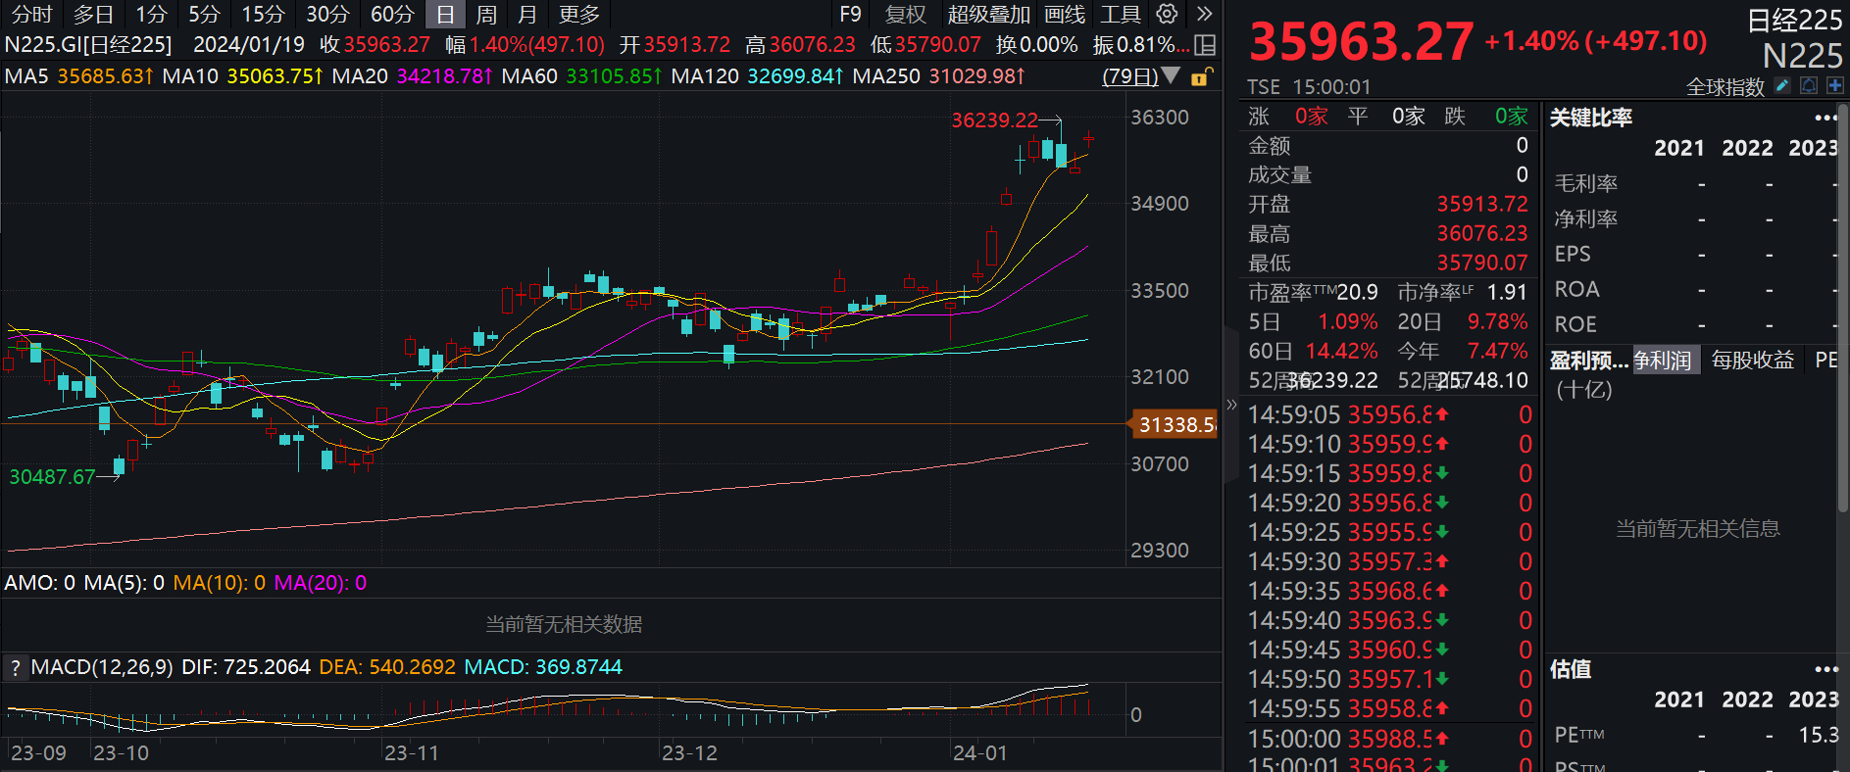The width and height of the screenshot is (1850, 772).
Task: Select the 月 monthly period
Action: pyautogui.click(x=527, y=14)
